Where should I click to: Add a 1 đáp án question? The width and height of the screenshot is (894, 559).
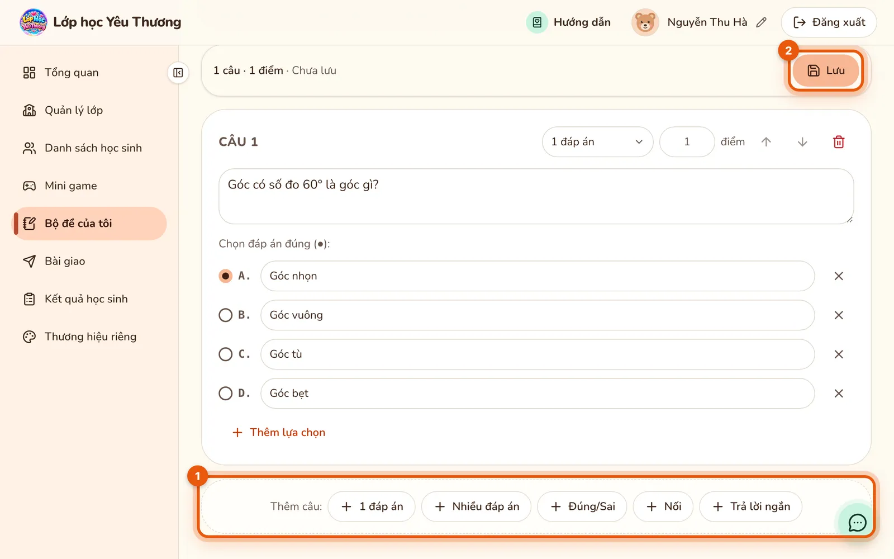372,506
